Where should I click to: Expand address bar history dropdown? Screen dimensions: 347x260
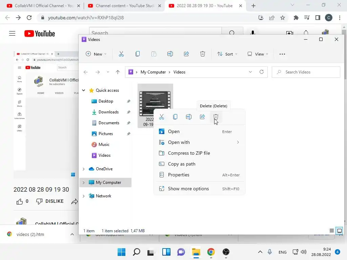250,72
